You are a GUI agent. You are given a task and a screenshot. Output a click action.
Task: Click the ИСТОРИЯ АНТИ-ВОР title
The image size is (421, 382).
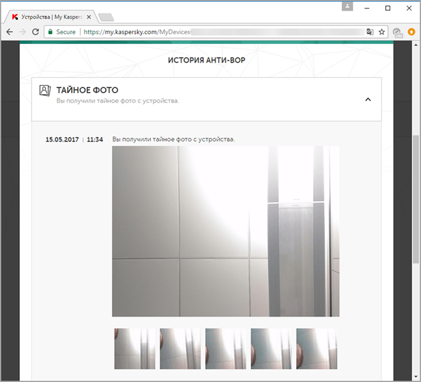[x=206, y=60]
